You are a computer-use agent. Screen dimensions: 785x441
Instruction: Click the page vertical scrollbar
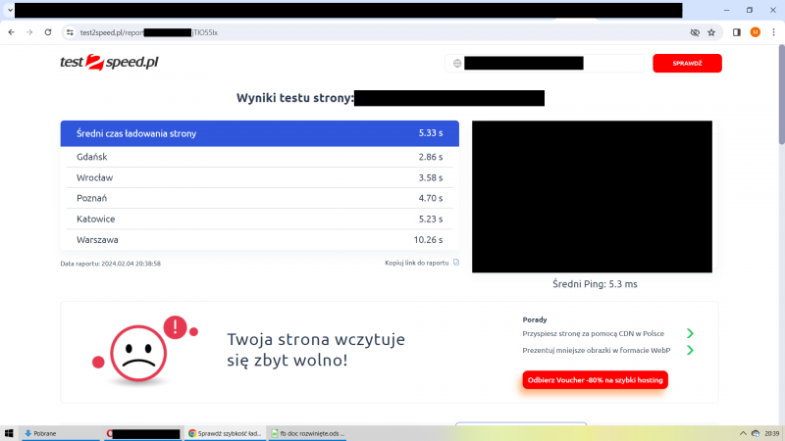click(x=781, y=95)
